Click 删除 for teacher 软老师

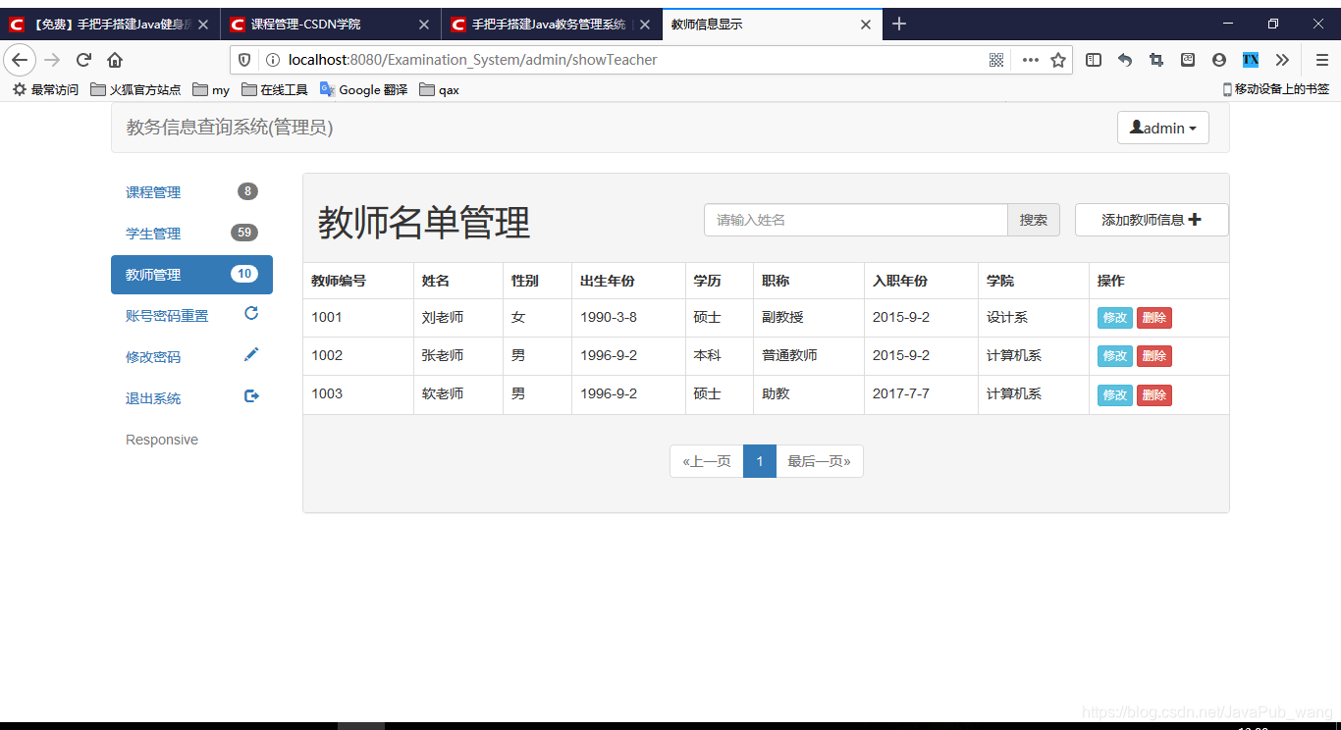pyautogui.click(x=1154, y=394)
